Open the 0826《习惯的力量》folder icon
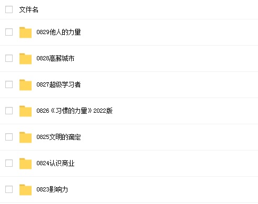Viewport: 258px width, 204px height. tap(25, 111)
